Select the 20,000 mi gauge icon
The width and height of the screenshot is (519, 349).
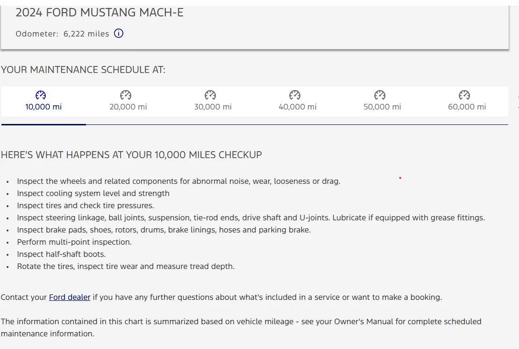126,95
